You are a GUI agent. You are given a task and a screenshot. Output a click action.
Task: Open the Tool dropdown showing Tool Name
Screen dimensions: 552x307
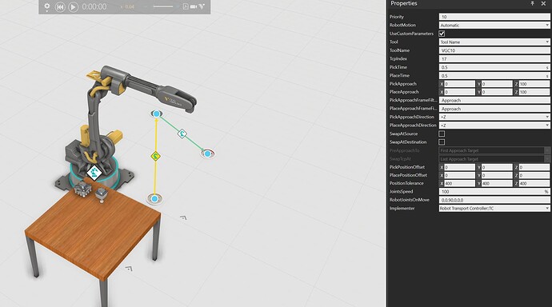point(494,42)
